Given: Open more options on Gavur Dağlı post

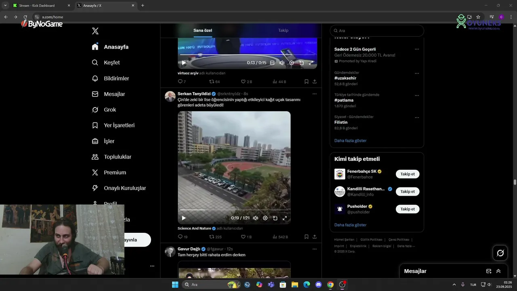Looking at the screenshot, I should [315, 249].
